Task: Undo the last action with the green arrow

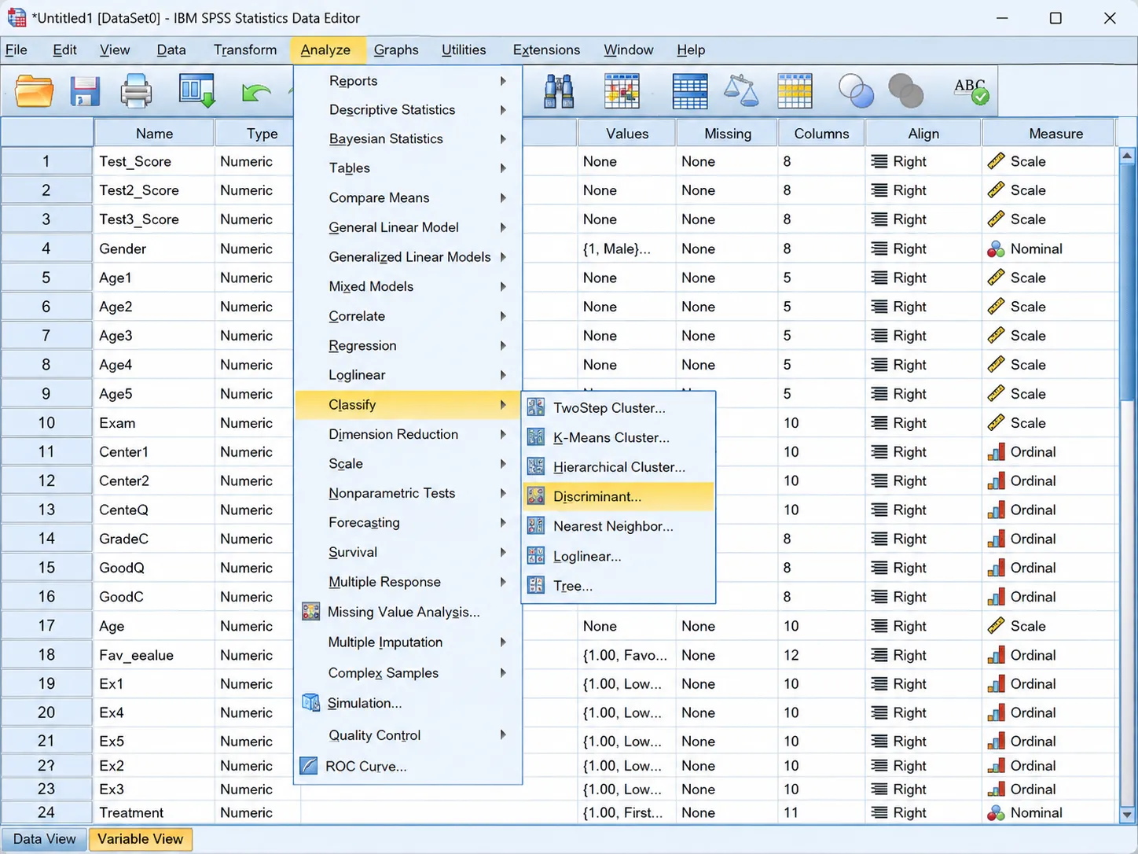Action: click(256, 92)
